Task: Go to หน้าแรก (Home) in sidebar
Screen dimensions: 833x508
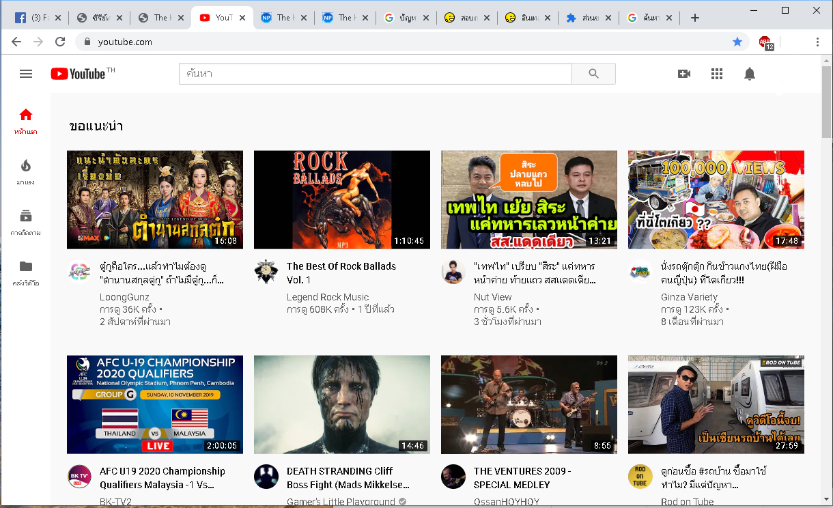Action: [x=26, y=122]
